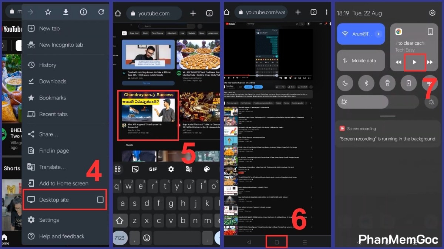Tap the GIF button on keyboard
This screenshot has height=249, width=444.
[153, 169]
